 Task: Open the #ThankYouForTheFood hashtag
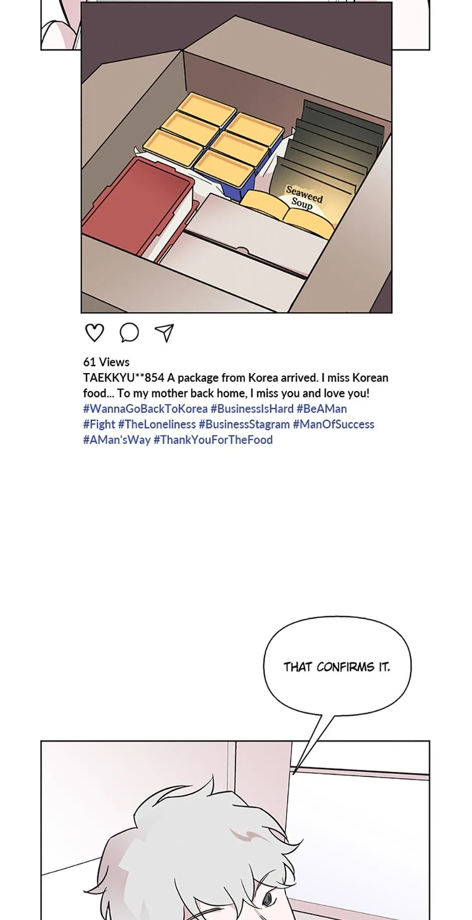213,440
